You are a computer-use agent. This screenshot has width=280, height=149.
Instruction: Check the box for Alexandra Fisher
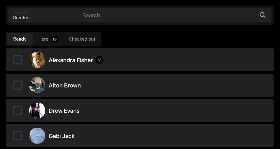[x=18, y=60]
